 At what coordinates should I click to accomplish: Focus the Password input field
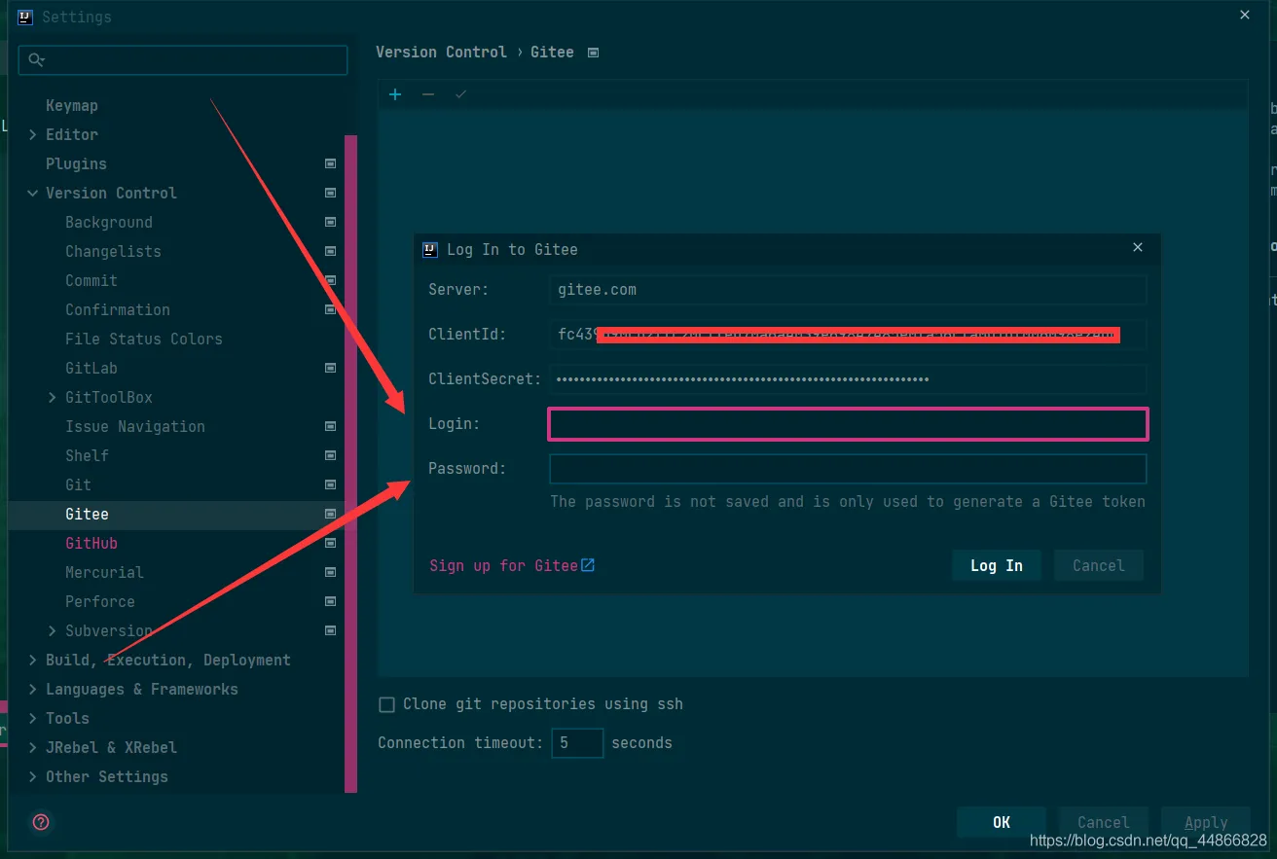(848, 469)
